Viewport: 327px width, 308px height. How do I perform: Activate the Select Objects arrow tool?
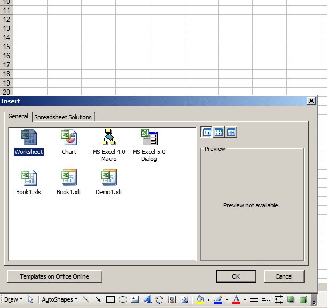click(x=30, y=299)
